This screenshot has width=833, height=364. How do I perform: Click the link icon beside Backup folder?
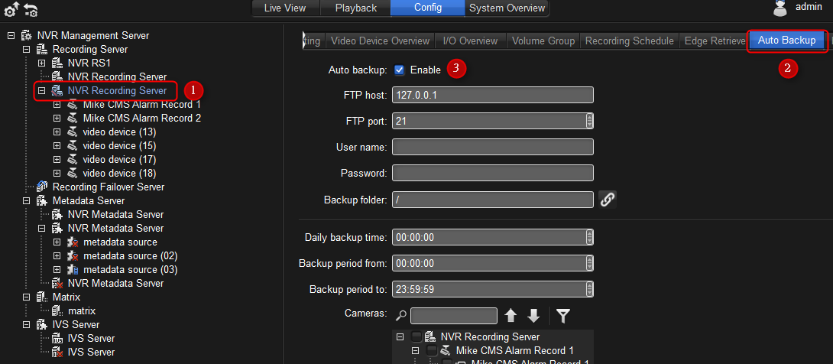(608, 200)
